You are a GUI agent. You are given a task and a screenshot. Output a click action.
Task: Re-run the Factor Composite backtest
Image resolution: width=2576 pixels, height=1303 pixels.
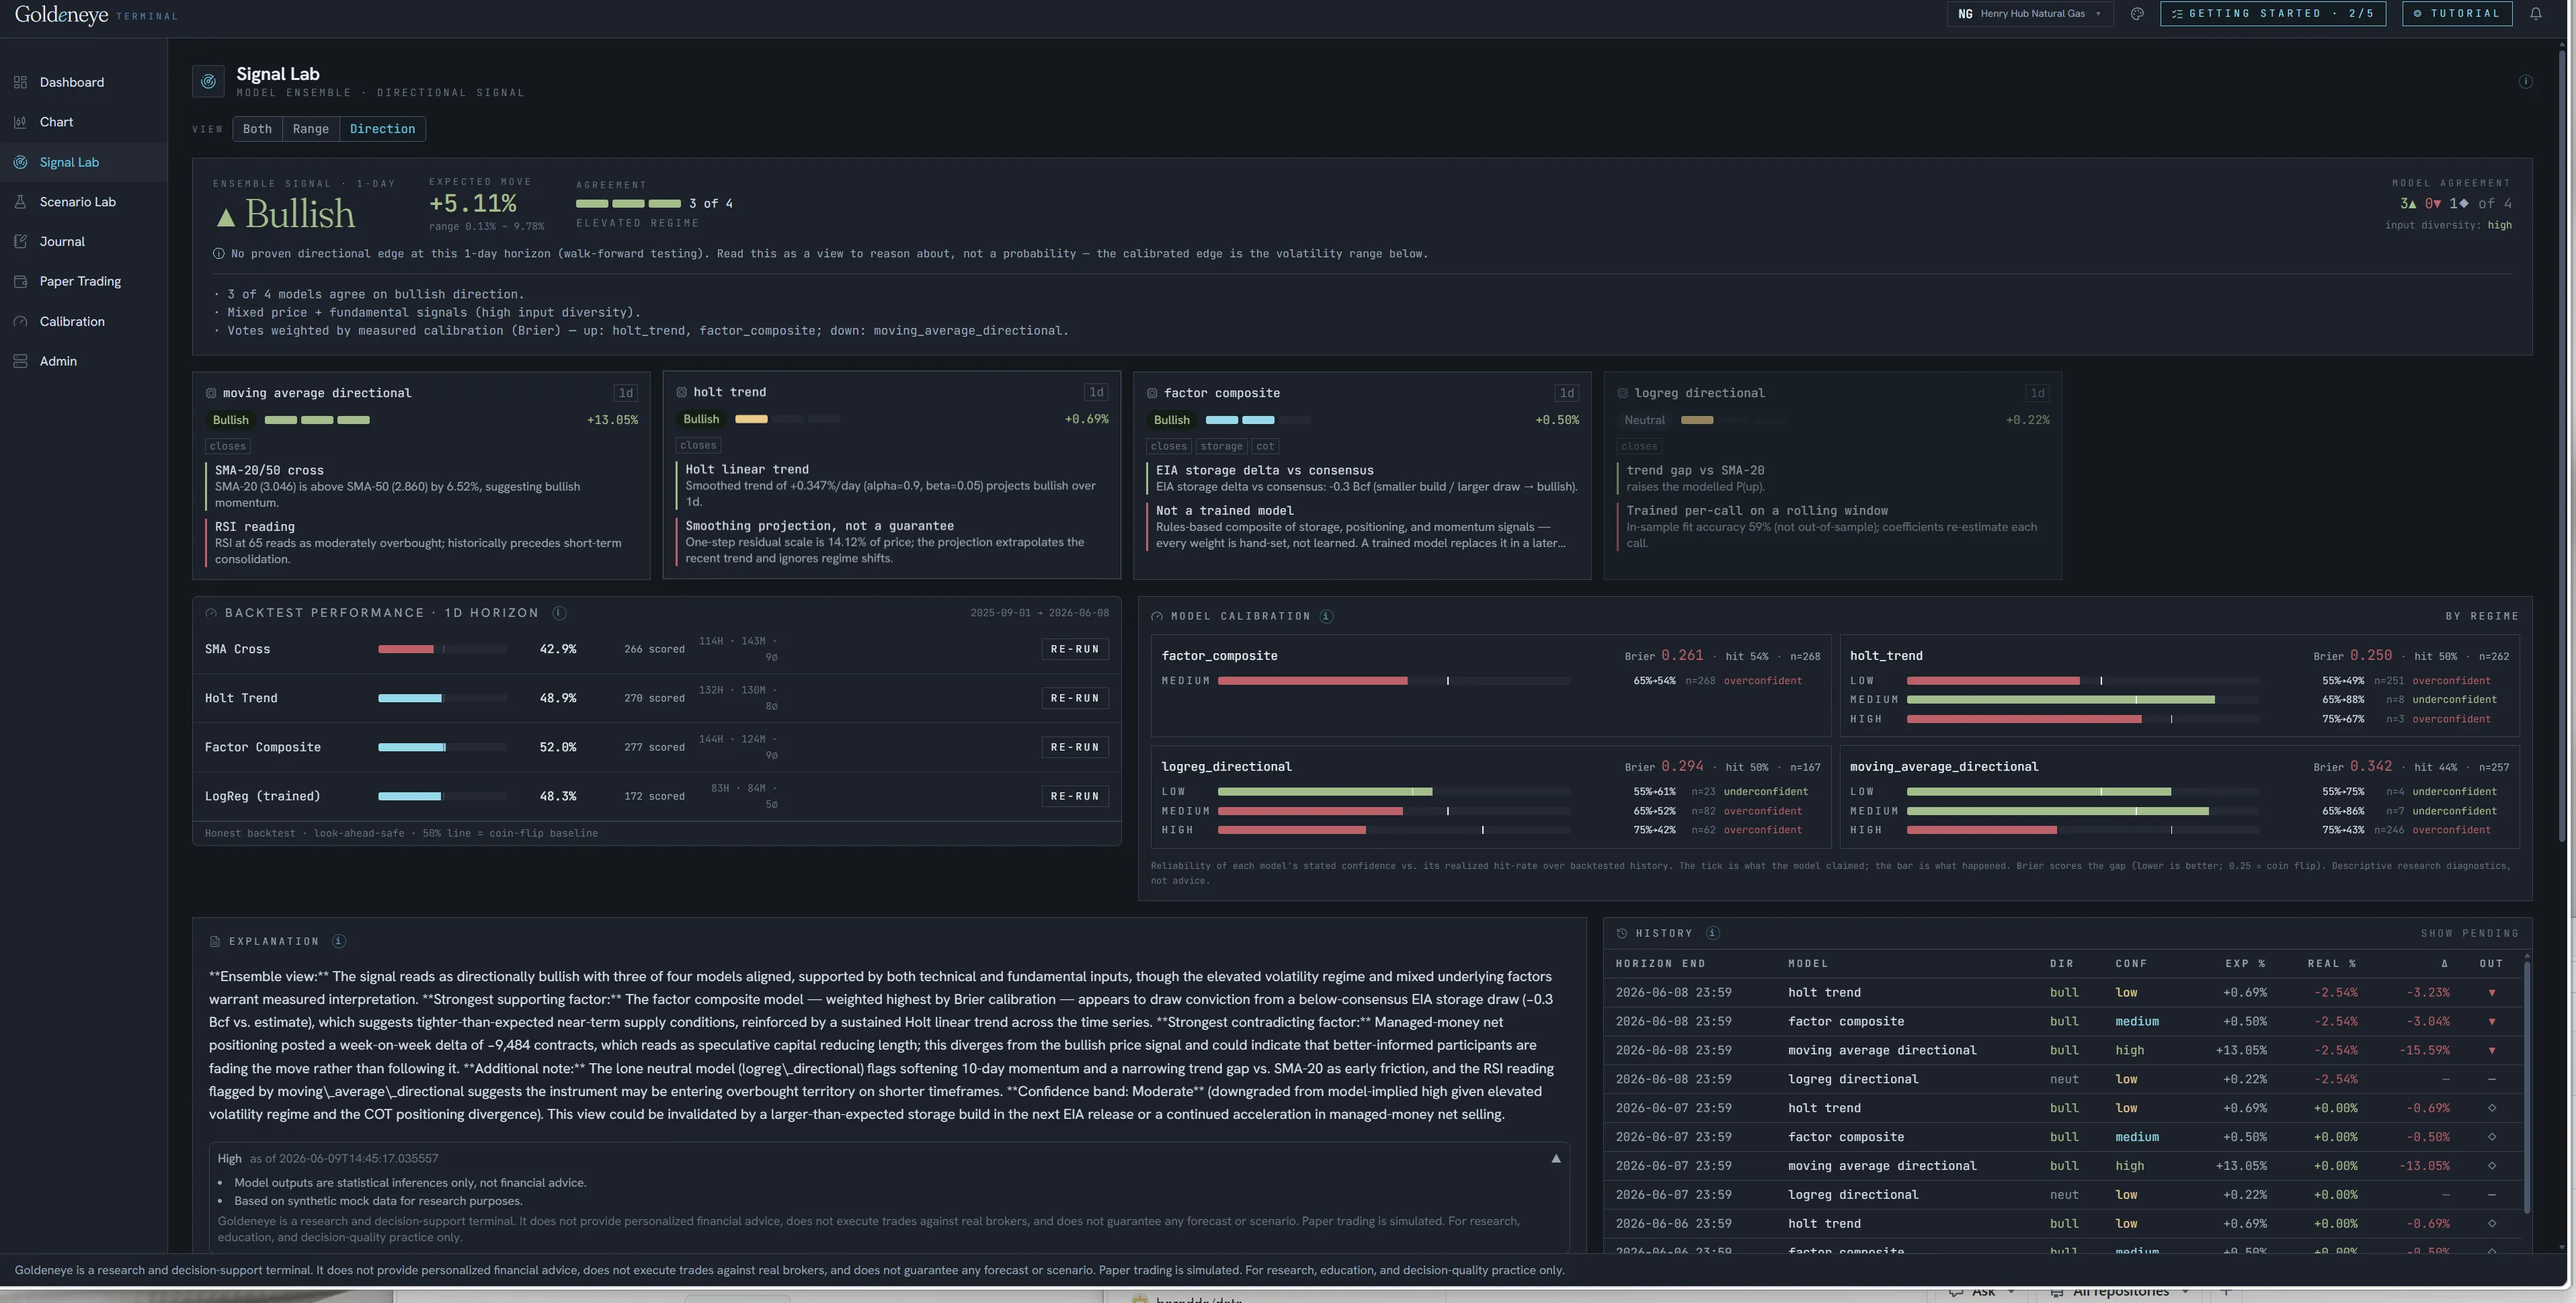tap(1074, 747)
